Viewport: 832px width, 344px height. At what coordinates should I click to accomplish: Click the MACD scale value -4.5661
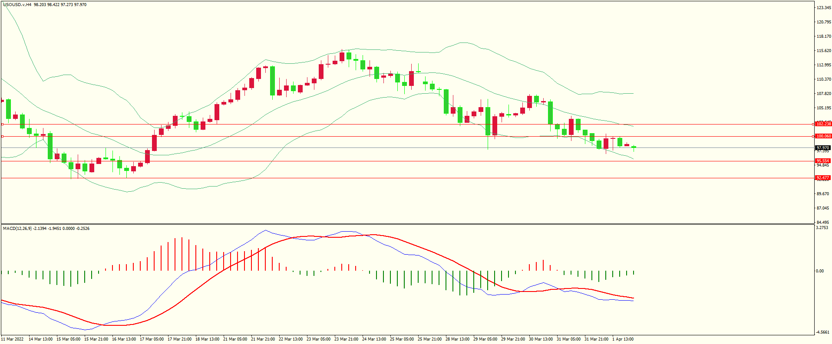click(822, 332)
